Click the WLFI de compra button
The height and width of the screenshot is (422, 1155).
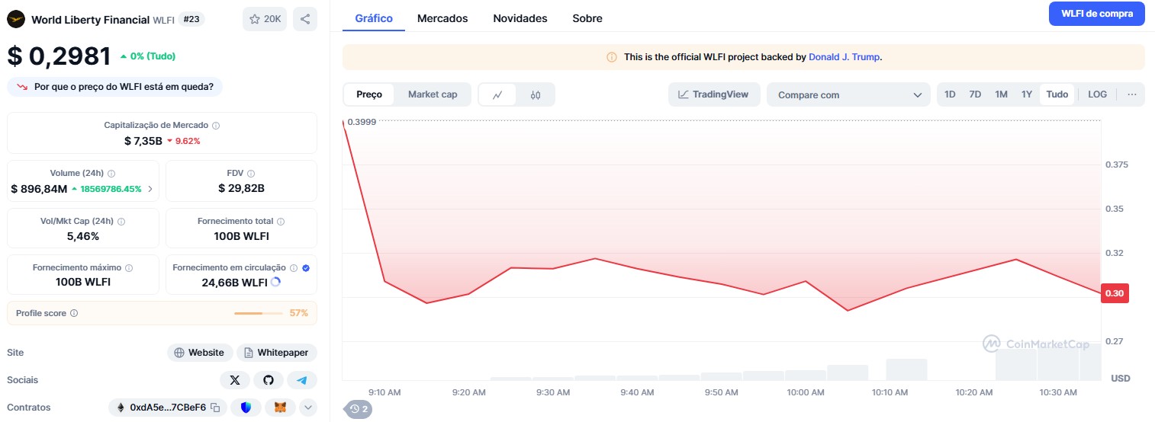point(1097,14)
